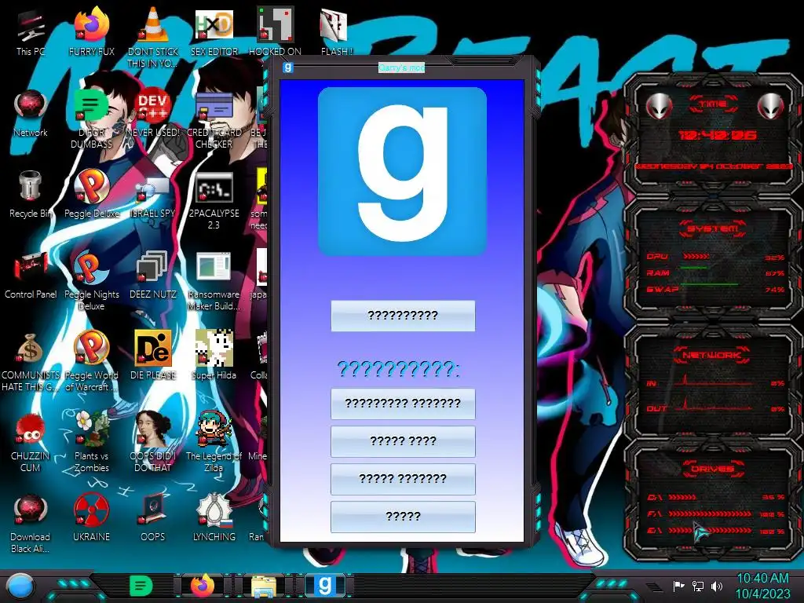Viewport: 804px width, 603px height.
Task: Click the ????? ??????? button
Action: [x=403, y=479]
